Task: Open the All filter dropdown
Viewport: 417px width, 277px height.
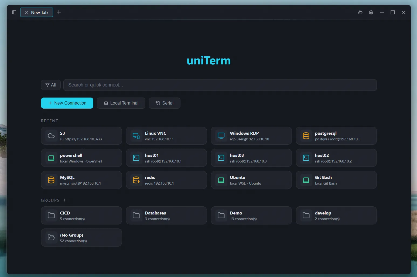Action: (51, 85)
